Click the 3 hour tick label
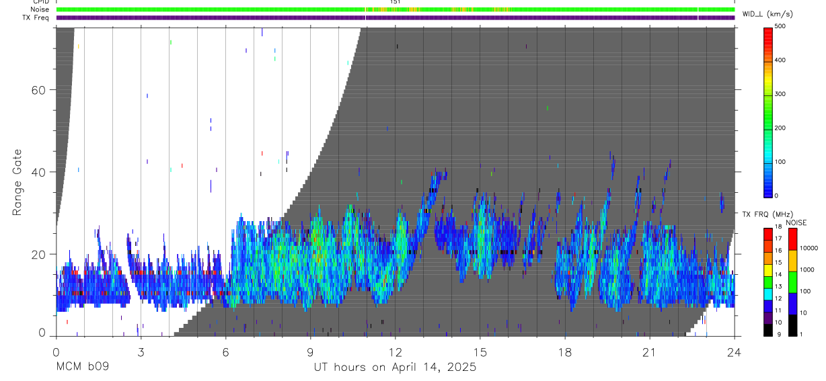The image size is (826, 381). tap(141, 352)
